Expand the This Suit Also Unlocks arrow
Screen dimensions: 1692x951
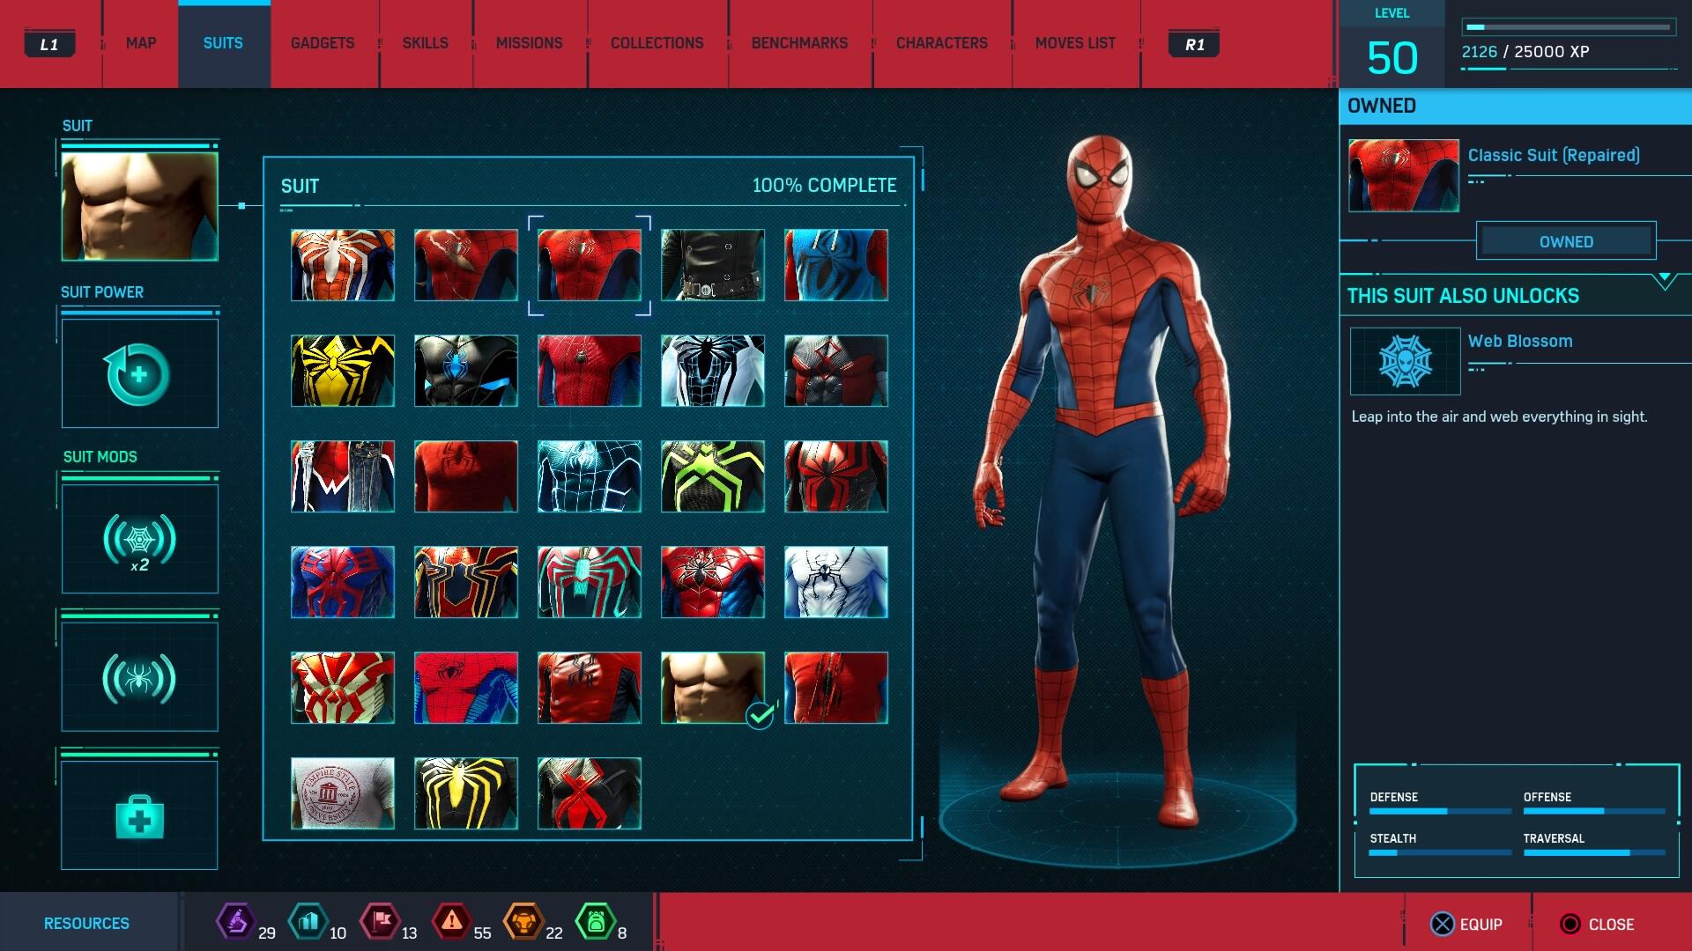(x=1664, y=281)
